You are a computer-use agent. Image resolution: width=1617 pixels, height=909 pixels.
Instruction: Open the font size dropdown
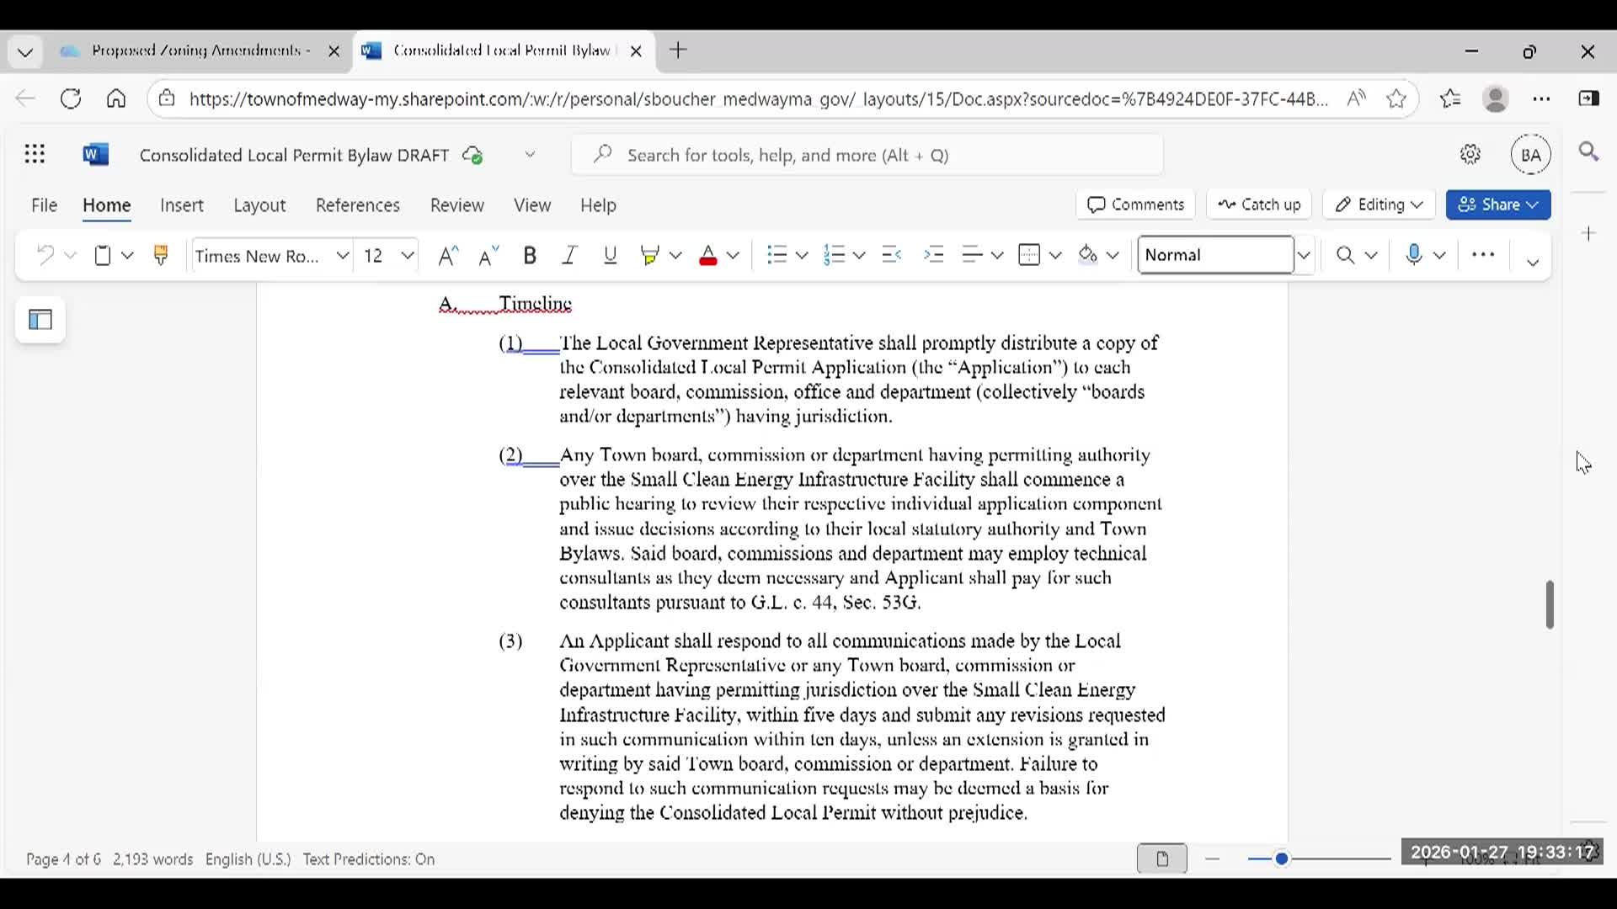coord(408,255)
